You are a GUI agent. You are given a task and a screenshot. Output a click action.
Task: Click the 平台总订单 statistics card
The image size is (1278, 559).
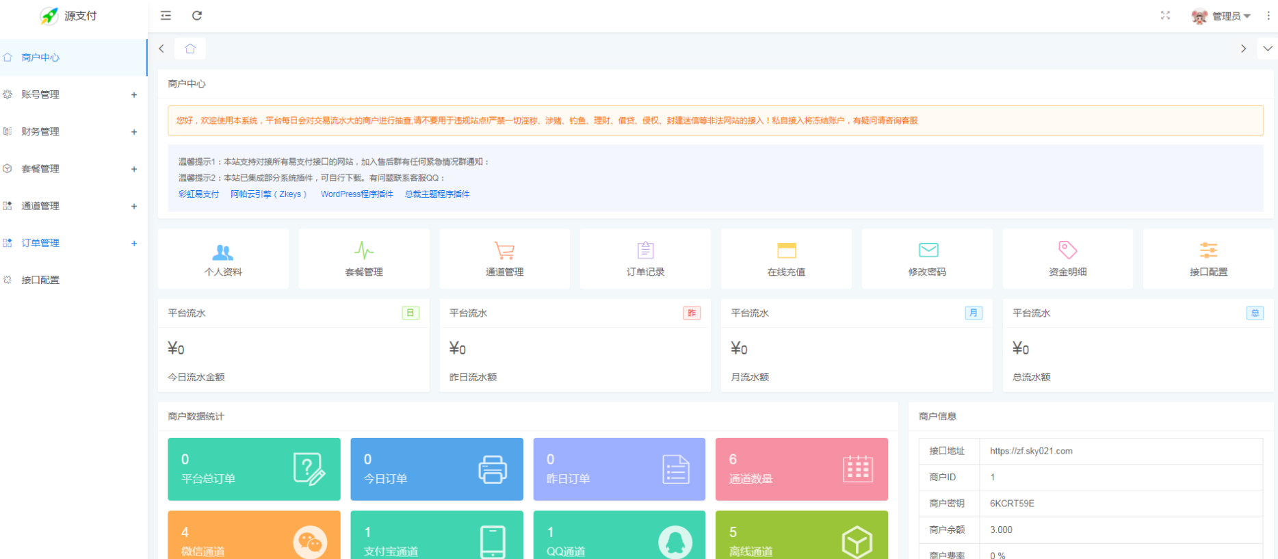click(254, 469)
